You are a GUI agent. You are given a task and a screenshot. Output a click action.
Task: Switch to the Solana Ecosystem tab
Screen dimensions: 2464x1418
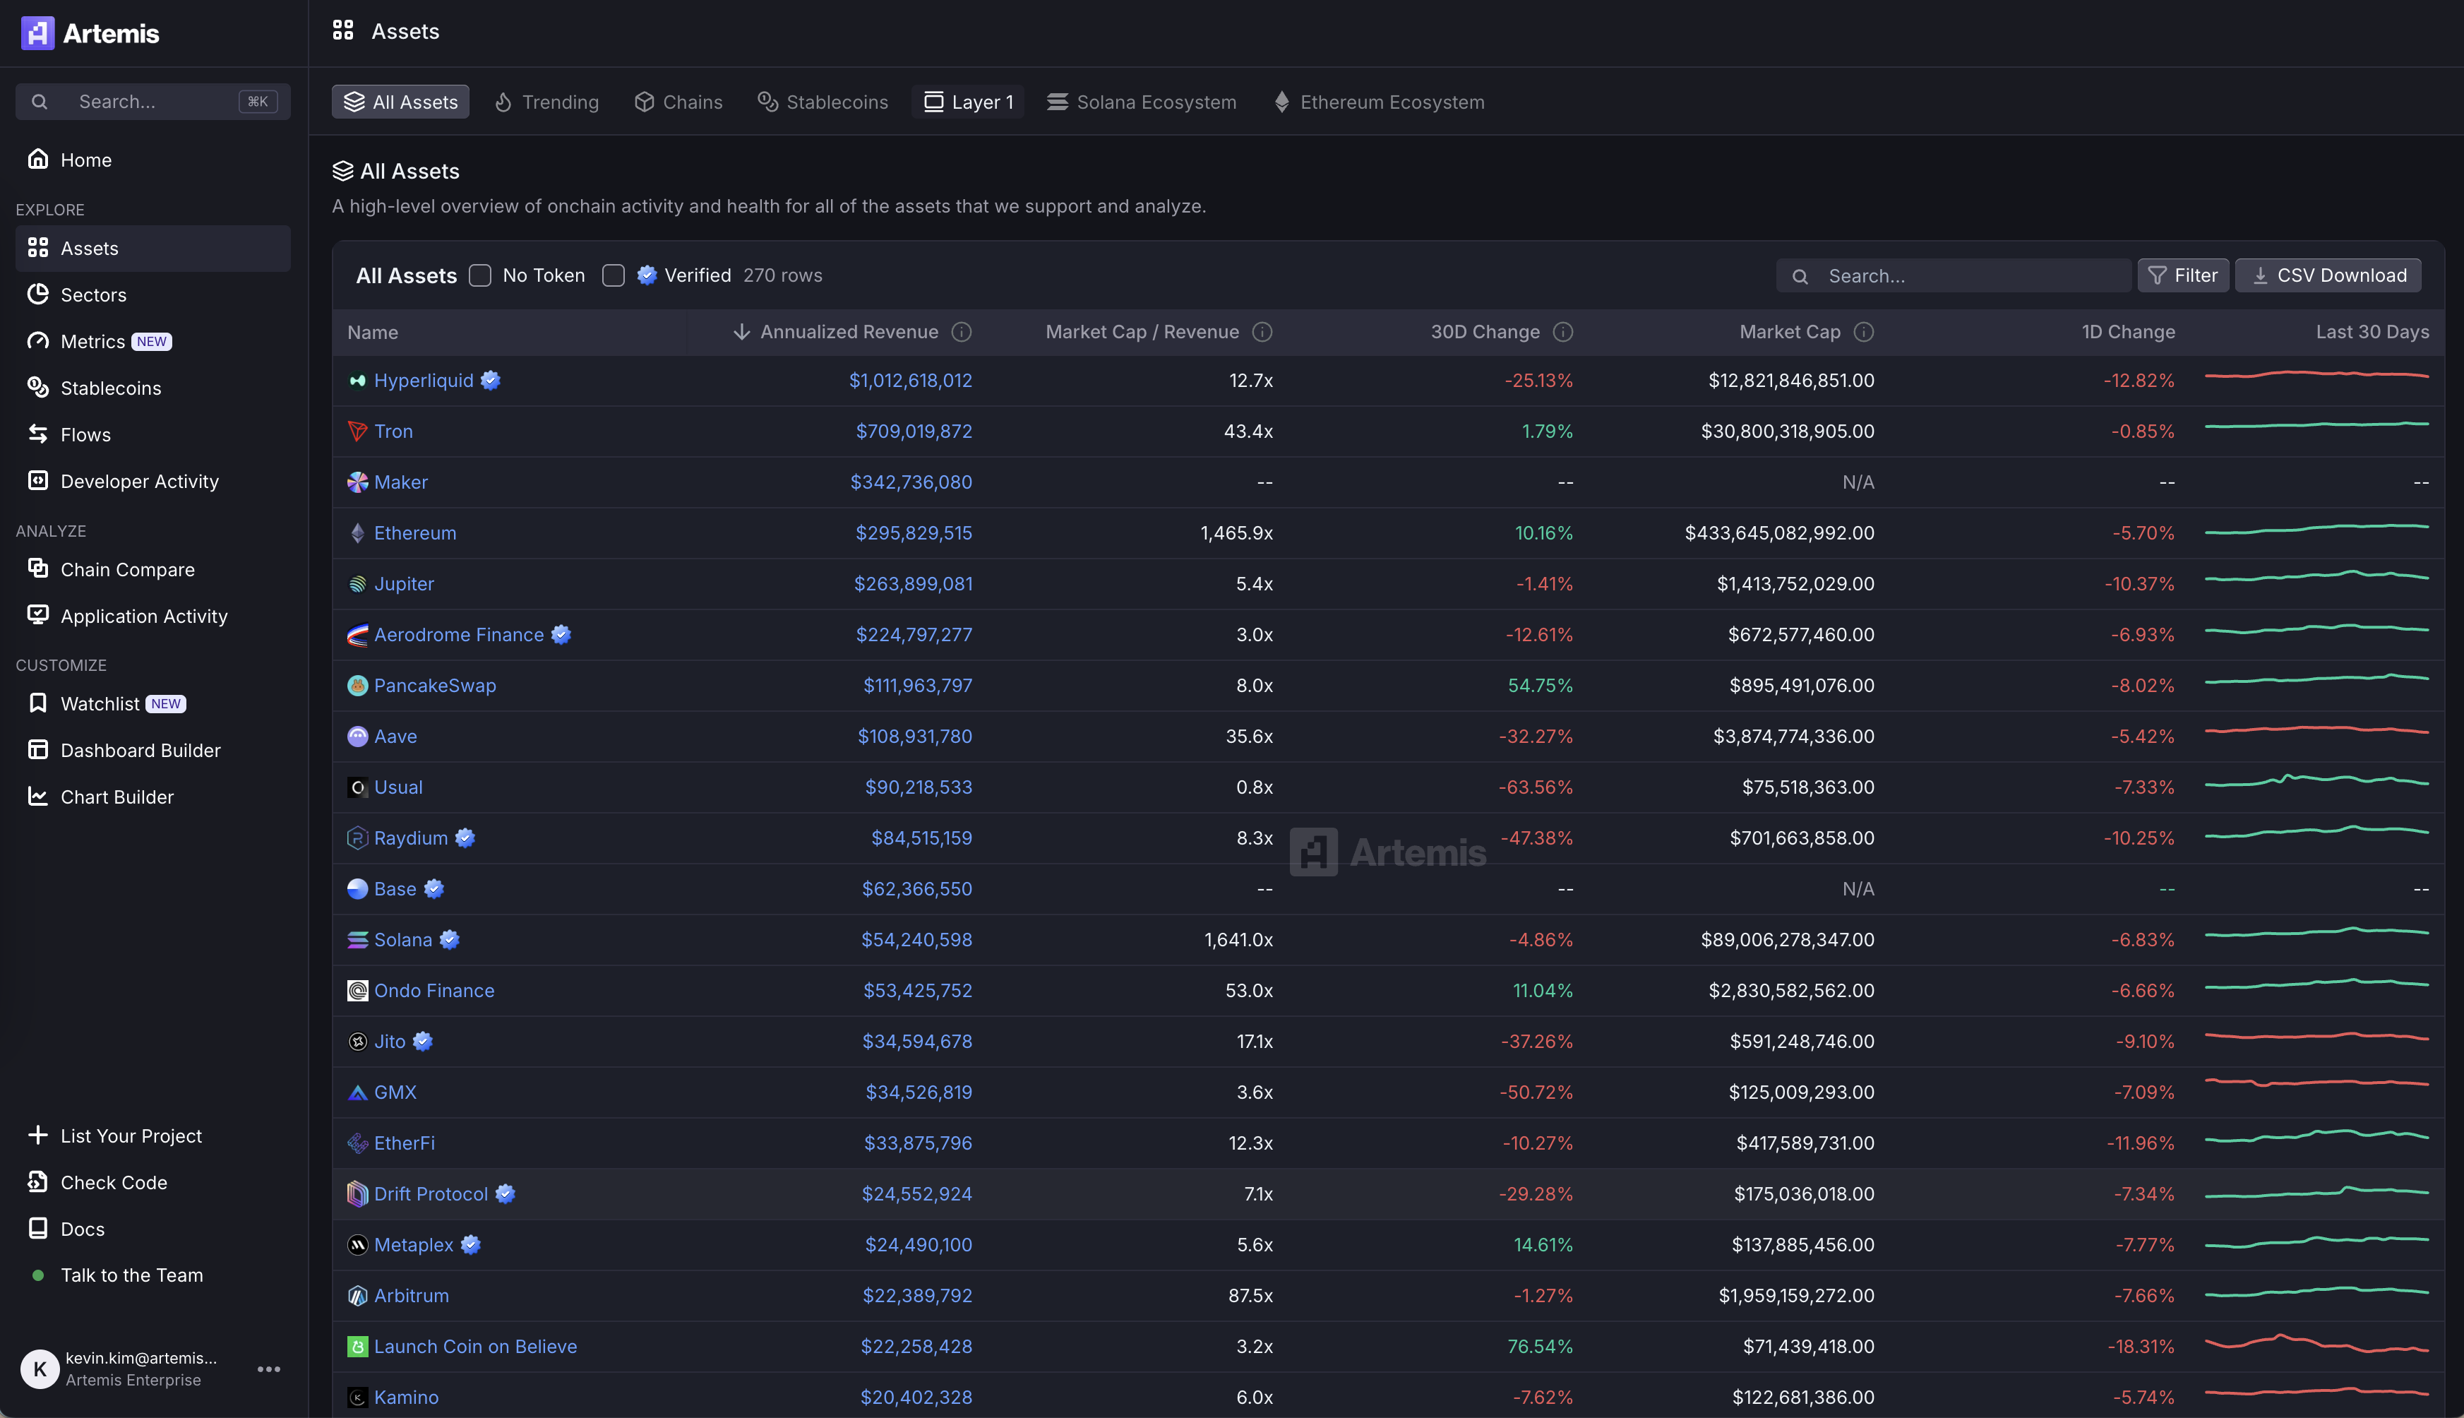tap(1142, 102)
